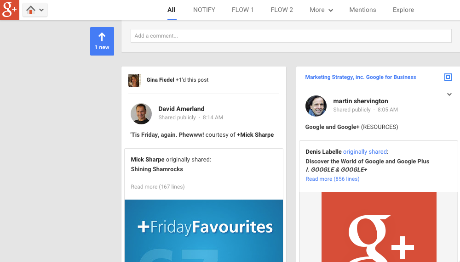The height and width of the screenshot is (262, 460).
Task: Click the Google+ logo icon
Action: pos(9,10)
